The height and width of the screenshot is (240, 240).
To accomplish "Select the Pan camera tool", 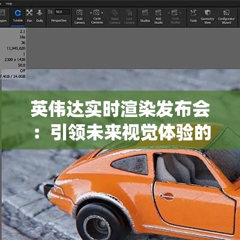I will click(x=29, y=16).
